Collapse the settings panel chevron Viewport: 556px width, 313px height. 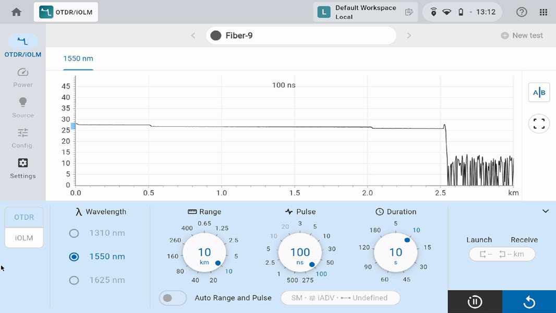click(546, 211)
